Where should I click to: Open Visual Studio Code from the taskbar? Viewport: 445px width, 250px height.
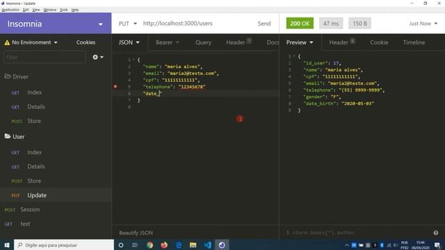point(207,245)
